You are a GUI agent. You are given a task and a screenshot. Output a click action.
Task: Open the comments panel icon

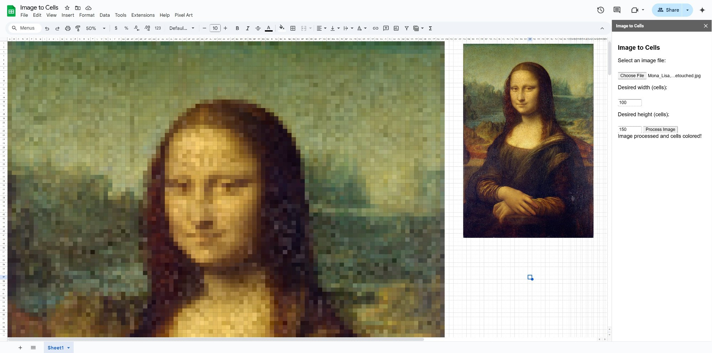617,10
